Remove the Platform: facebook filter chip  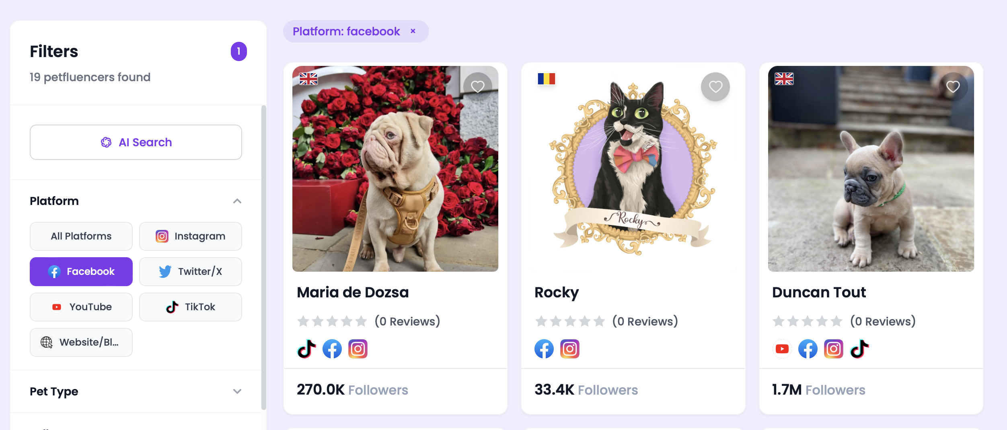413,31
